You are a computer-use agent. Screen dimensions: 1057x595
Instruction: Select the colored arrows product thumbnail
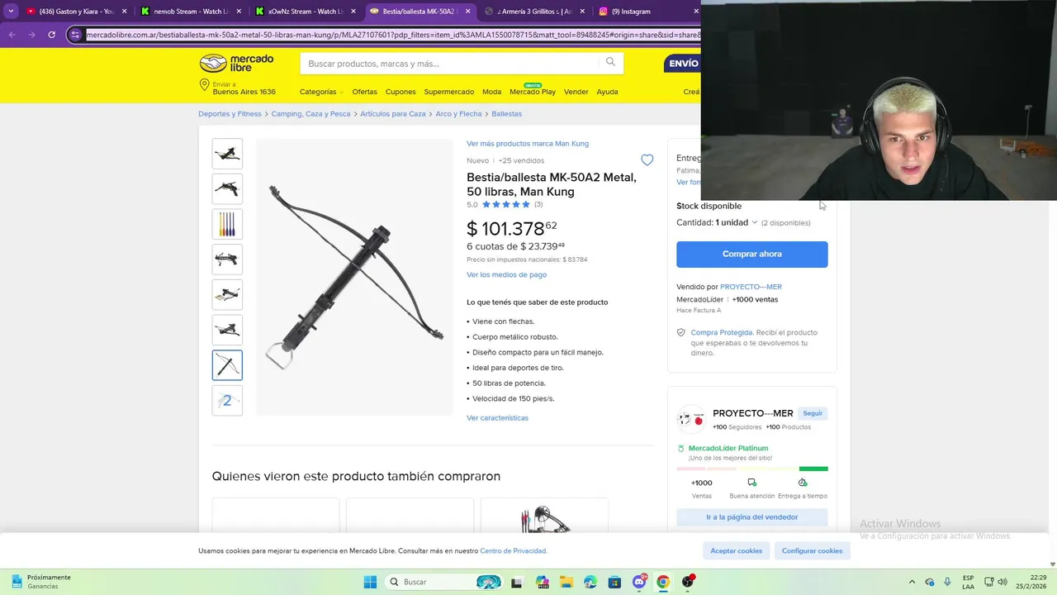[227, 224]
